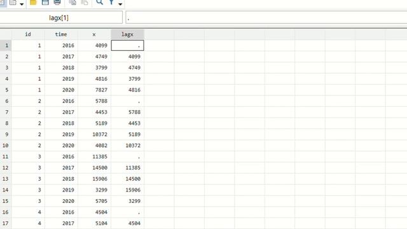Open Find with the magnifying glass icon

(x=99, y=3)
